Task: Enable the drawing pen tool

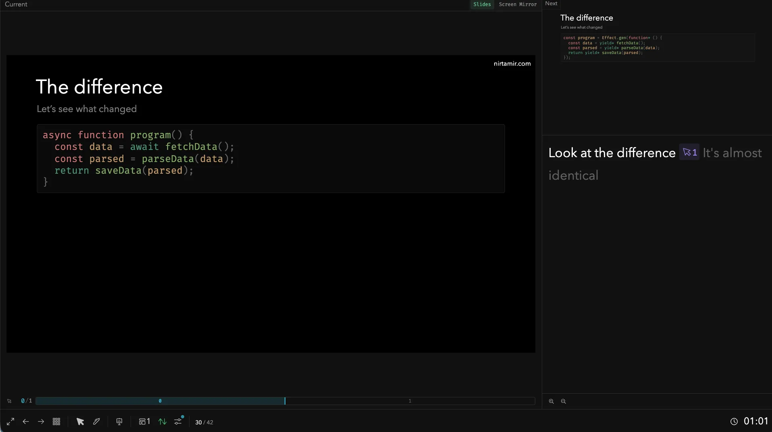Action: click(96, 422)
